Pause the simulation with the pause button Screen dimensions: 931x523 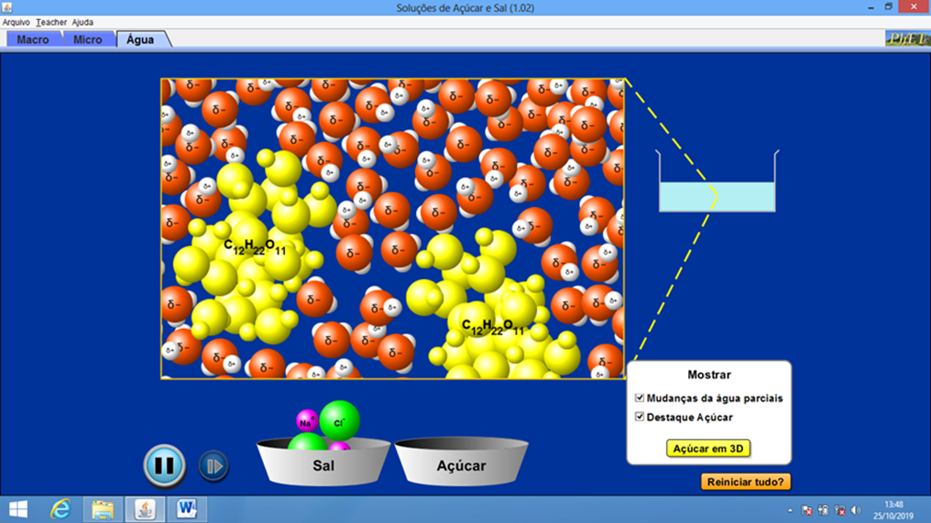click(x=164, y=465)
